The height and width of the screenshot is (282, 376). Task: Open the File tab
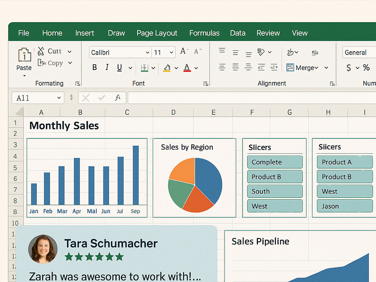23,33
